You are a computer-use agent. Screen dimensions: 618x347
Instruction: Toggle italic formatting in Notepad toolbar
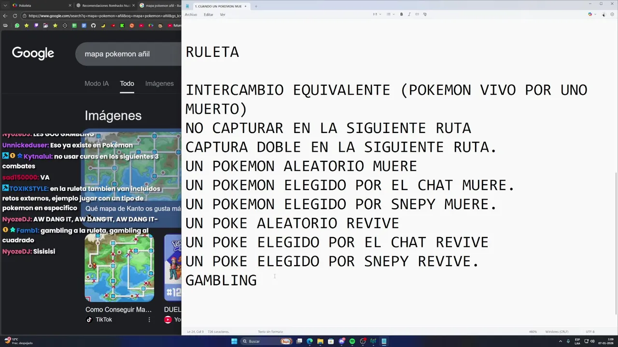[x=409, y=14]
